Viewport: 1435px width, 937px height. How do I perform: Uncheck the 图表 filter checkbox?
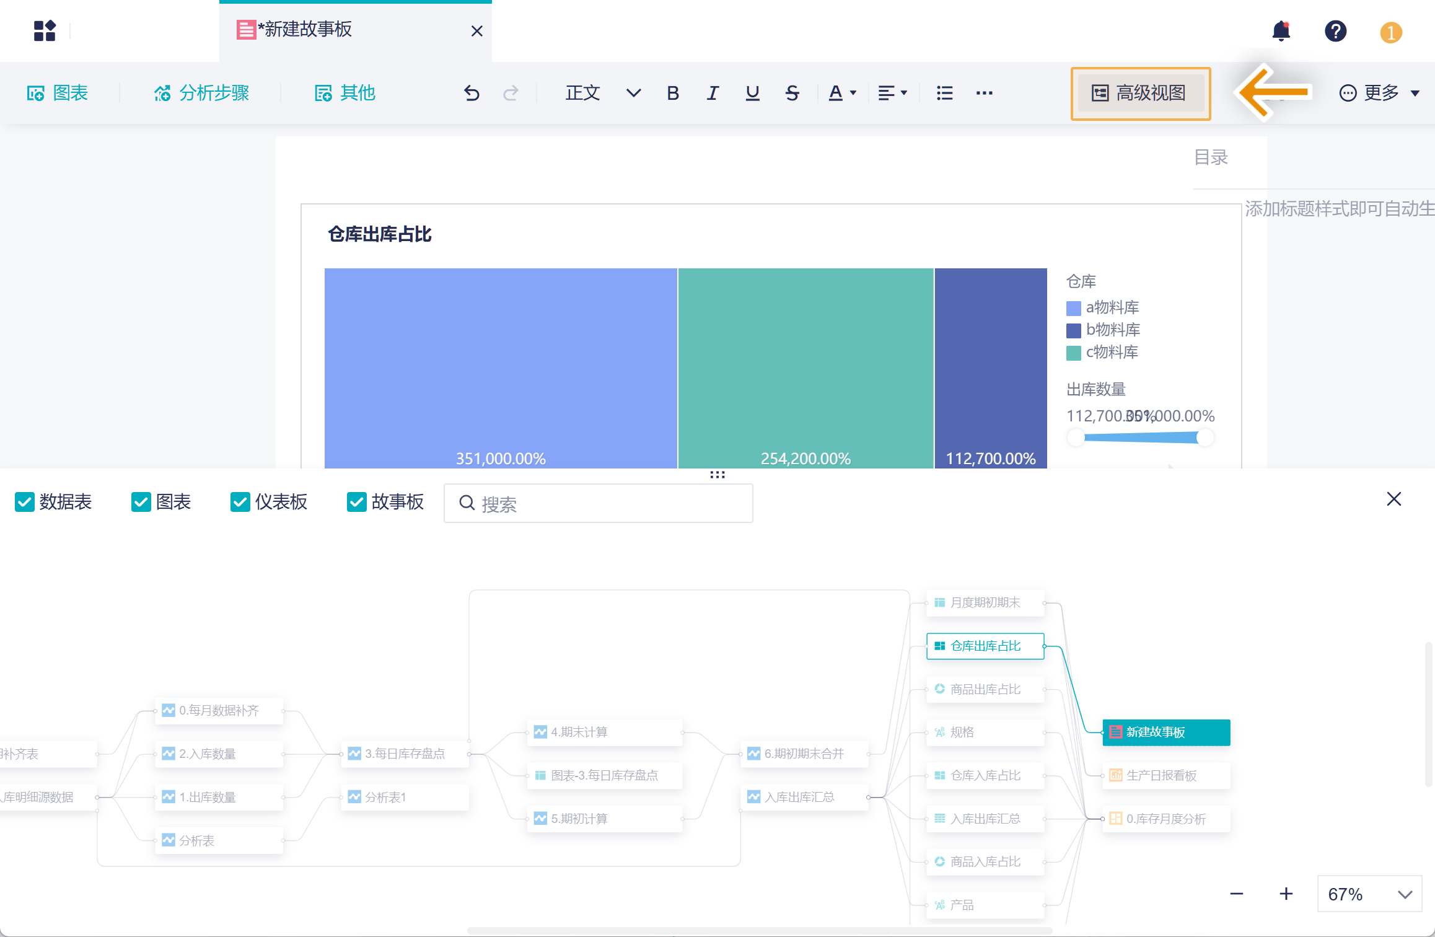[x=141, y=502]
